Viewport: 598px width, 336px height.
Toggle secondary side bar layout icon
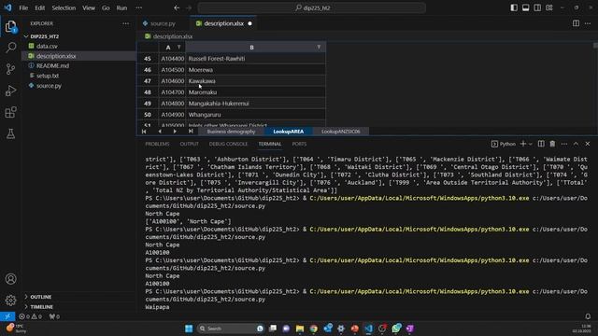[537, 7]
